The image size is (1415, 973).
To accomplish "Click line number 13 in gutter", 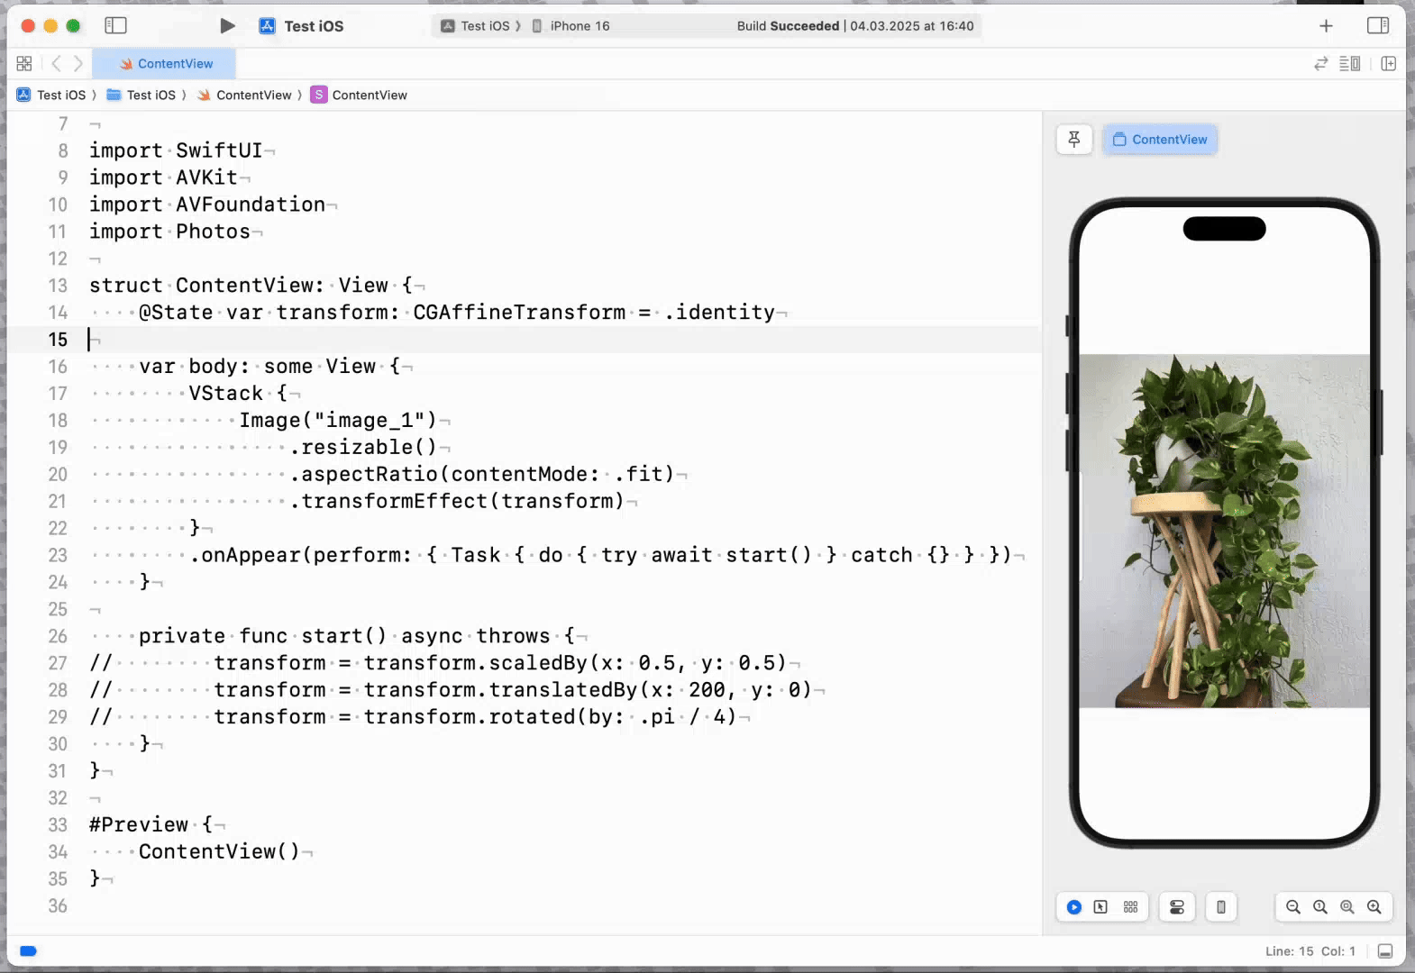I will pyautogui.click(x=58, y=286).
